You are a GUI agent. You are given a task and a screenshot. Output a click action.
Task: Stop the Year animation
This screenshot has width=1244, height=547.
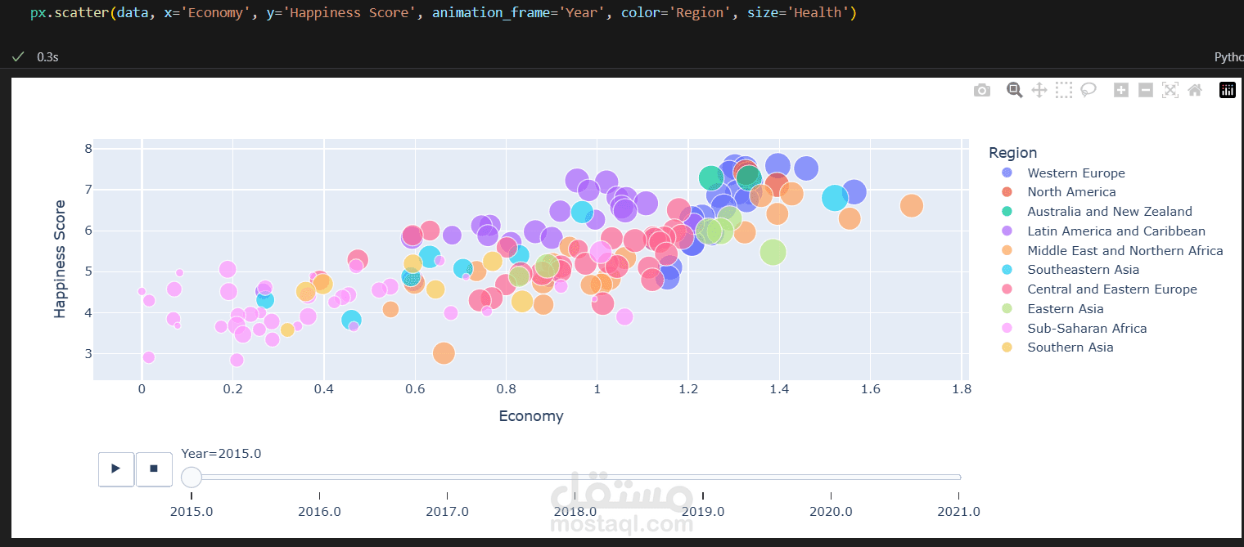pos(154,469)
